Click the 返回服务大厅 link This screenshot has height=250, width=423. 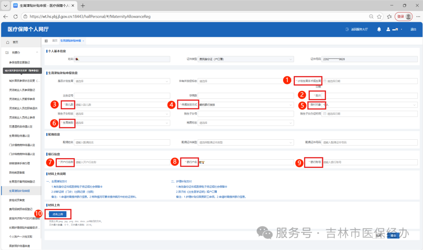(x=359, y=29)
